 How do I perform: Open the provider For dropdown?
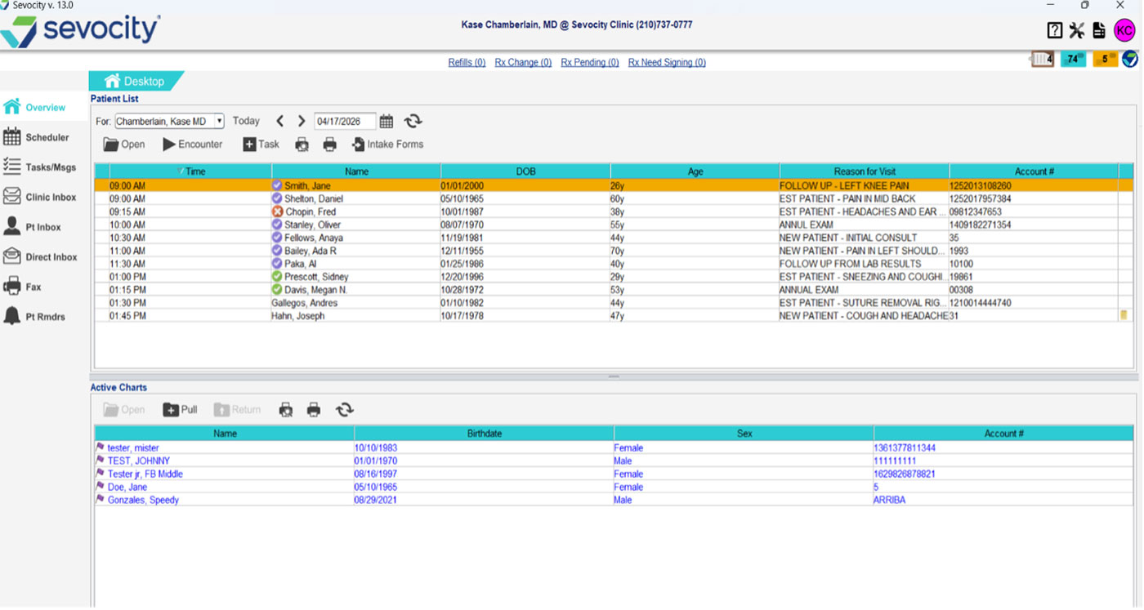tap(169, 121)
